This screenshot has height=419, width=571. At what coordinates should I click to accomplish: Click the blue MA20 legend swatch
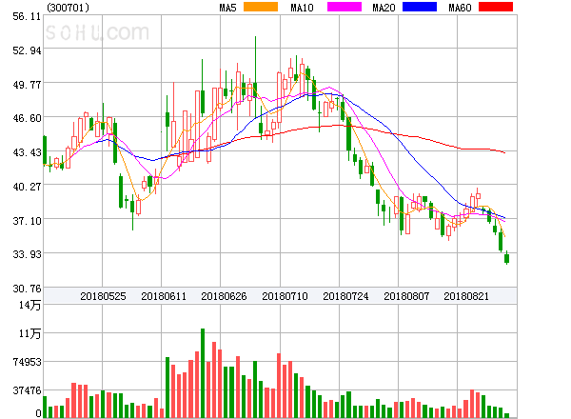[420, 7]
